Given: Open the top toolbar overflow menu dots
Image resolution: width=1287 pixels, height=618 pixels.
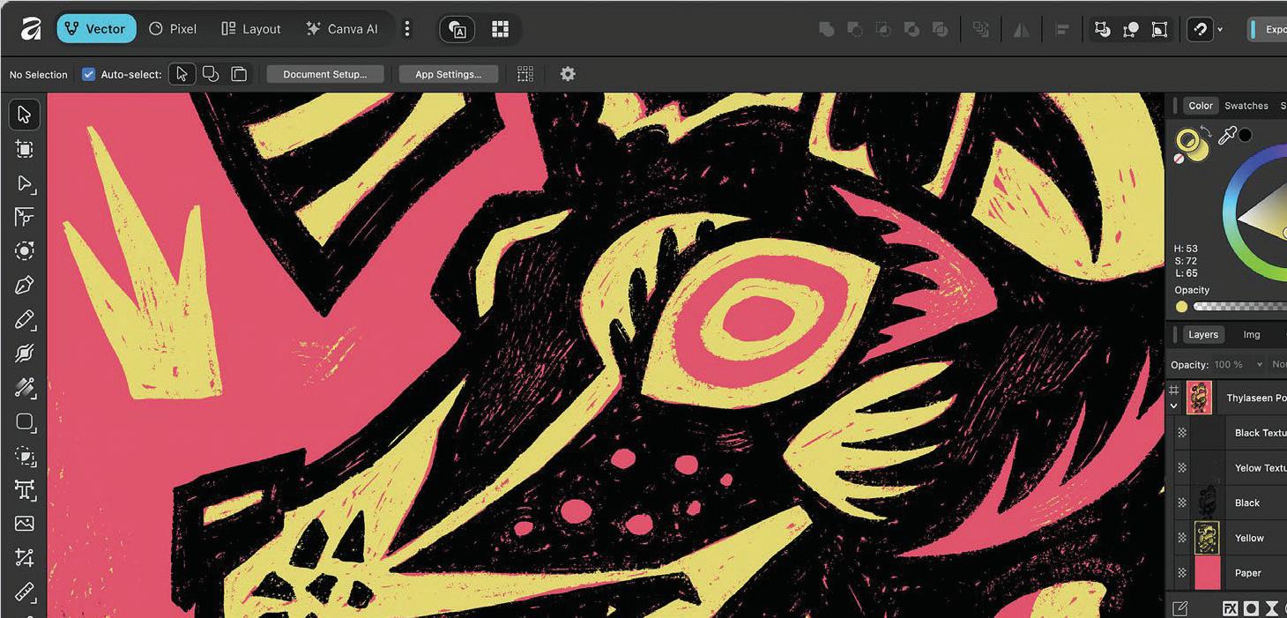Looking at the screenshot, I should (406, 29).
